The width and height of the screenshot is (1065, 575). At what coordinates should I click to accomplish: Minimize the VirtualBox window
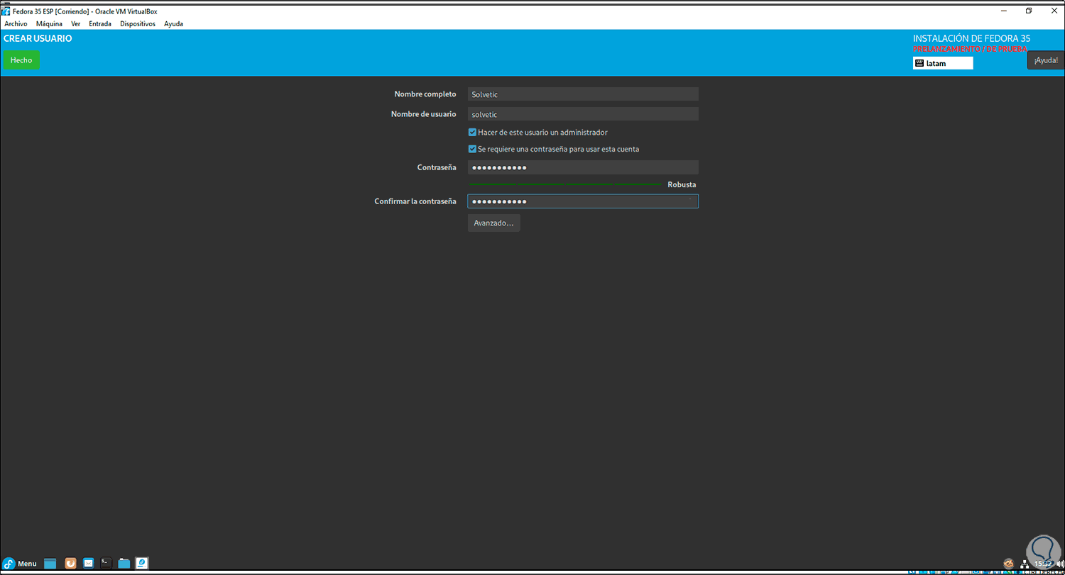(x=1004, y=11)
